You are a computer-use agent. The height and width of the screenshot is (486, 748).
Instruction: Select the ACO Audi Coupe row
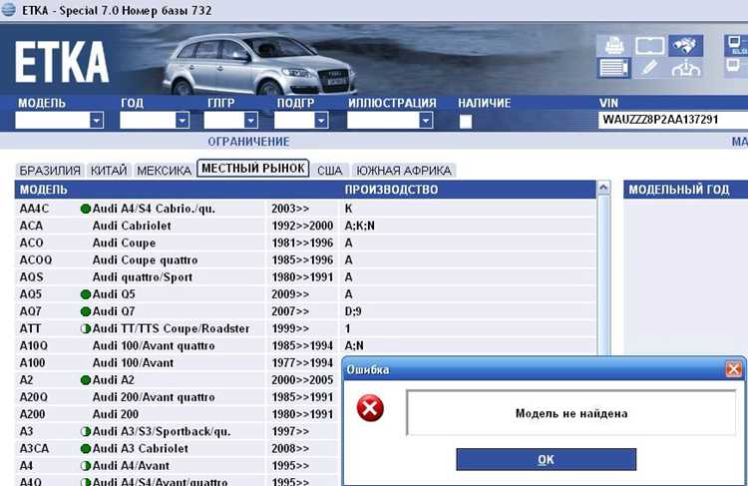[305, 243]
